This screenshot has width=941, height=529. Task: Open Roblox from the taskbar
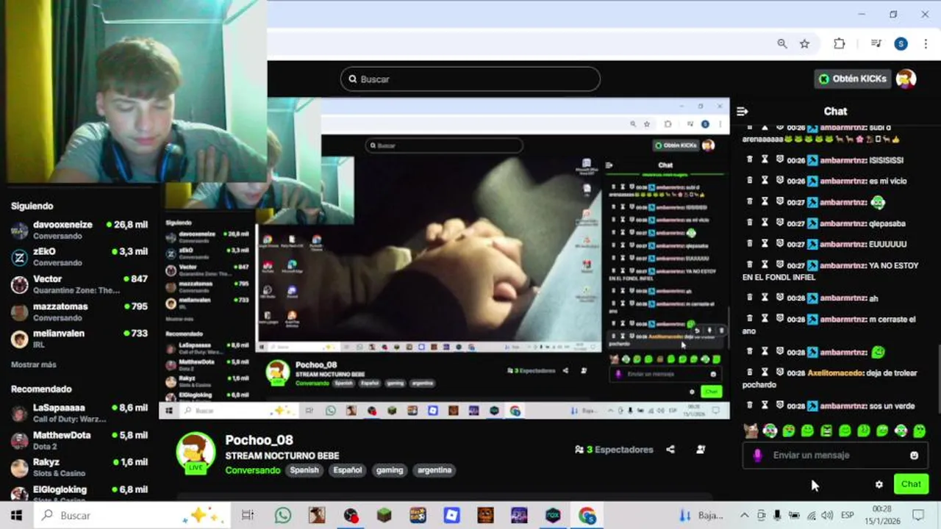click(x=451, y=515)
